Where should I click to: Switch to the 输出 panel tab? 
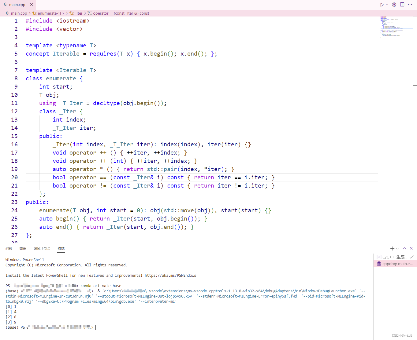pos(23,249)
